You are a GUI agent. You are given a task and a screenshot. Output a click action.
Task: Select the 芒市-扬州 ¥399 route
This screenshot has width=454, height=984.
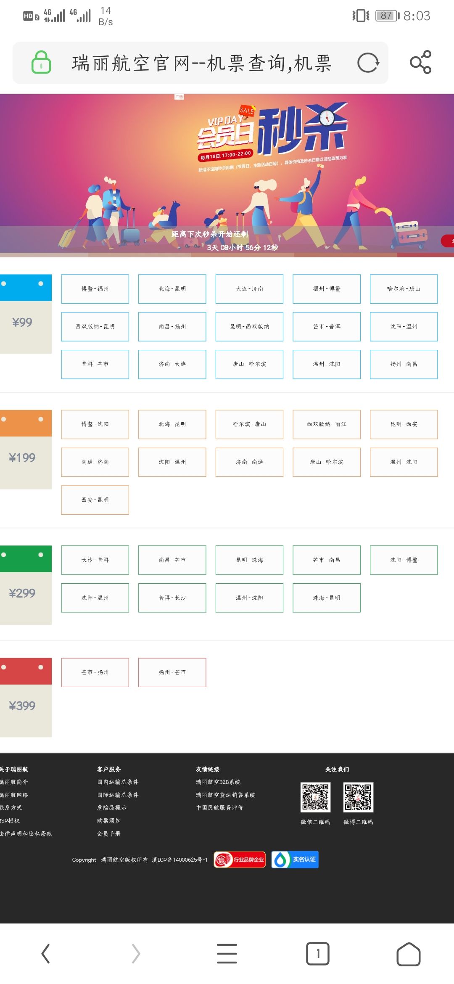(95, 672)
